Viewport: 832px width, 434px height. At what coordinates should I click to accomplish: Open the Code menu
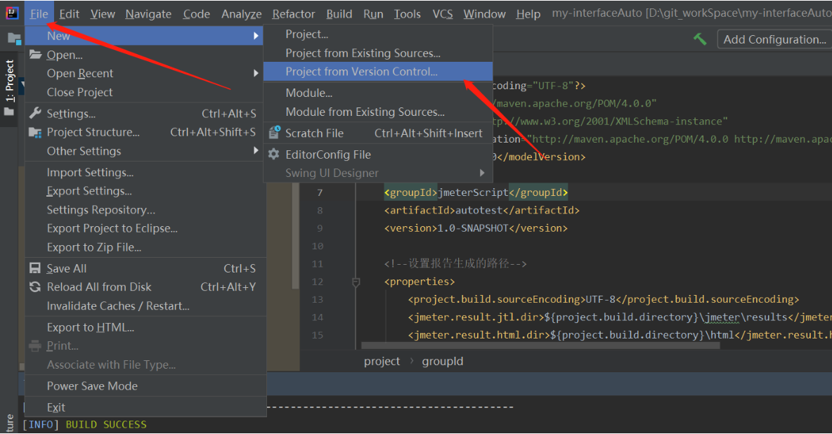click(196, 14)
